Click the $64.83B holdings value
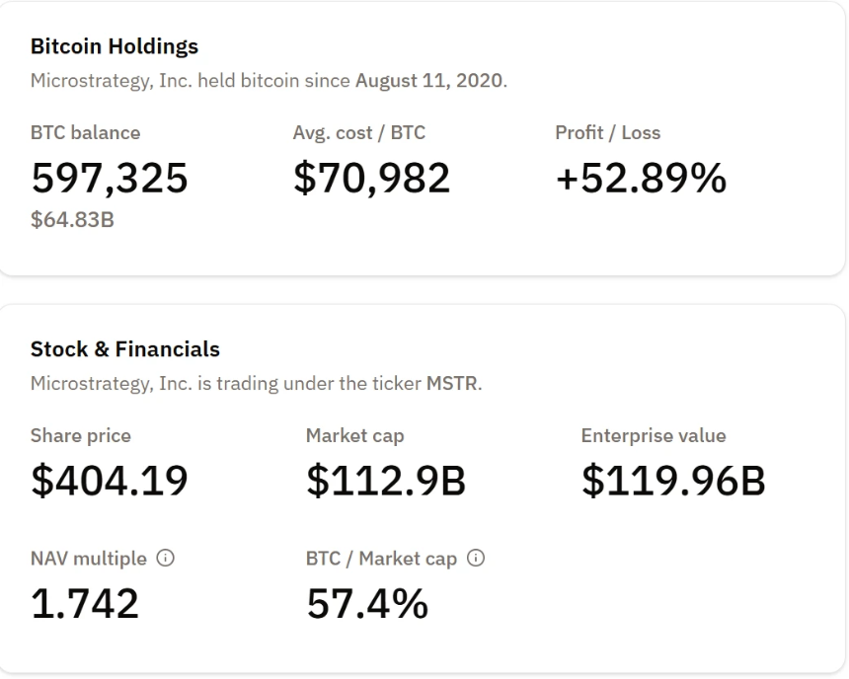849x679 pixels. [72, 220]
